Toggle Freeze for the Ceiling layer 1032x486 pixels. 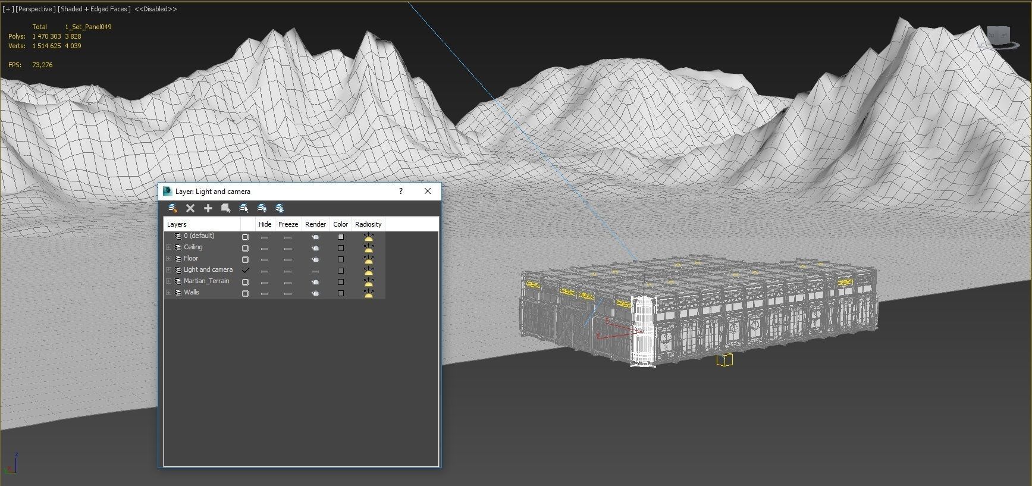[x=288, y=249]
